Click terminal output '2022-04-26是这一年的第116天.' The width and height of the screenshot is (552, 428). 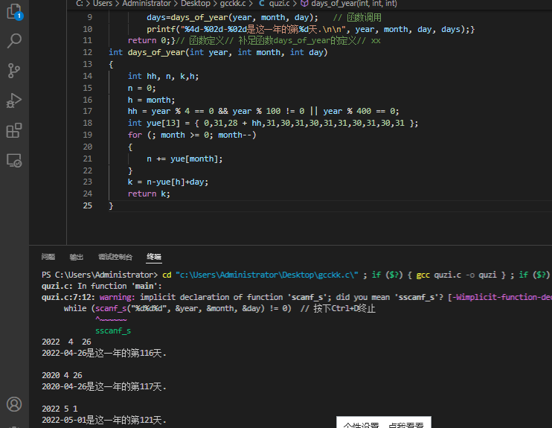(104, 353)
